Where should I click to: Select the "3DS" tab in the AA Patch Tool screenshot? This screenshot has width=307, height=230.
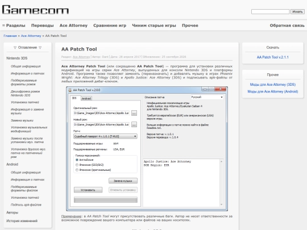[75, 98]
